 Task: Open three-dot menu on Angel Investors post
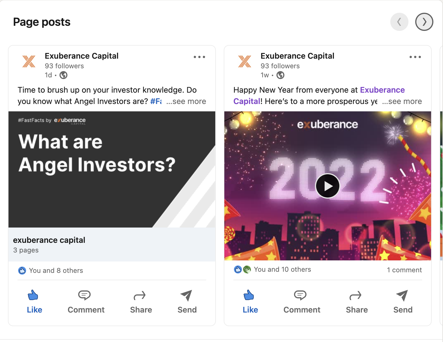pos(199,57)
